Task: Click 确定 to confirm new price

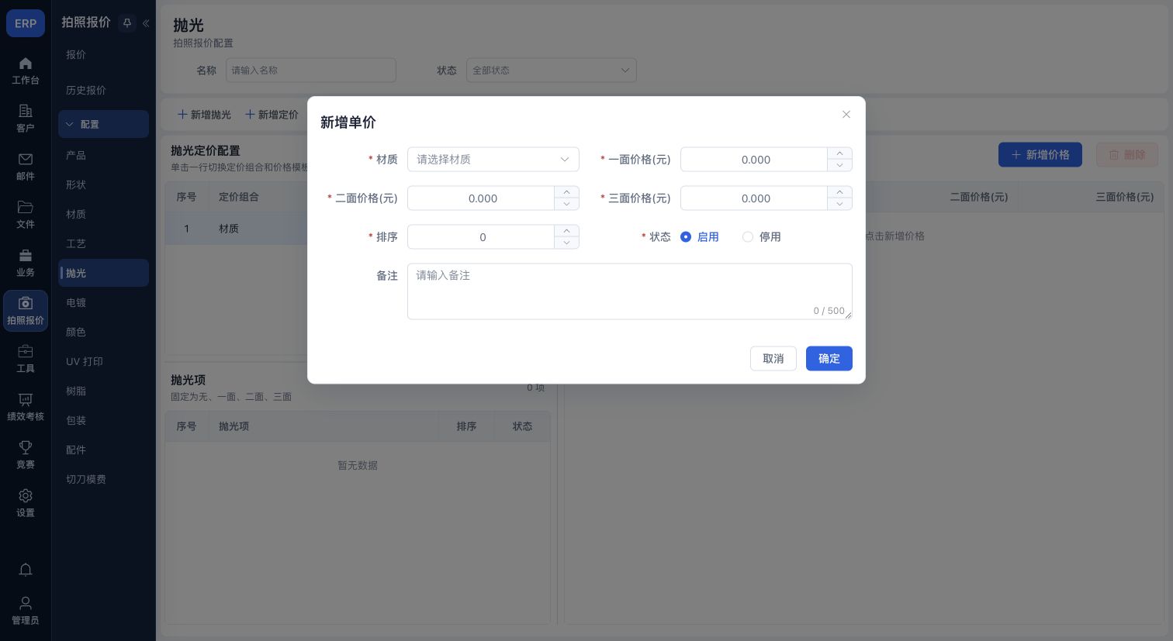Action: click(829, 358)
